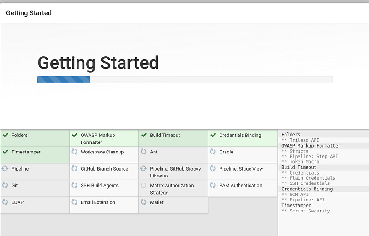Image resolution: width=369 pixels, height=236 pixels.
Task: Click the pending icon next to Ant
Action: [143, 152]
